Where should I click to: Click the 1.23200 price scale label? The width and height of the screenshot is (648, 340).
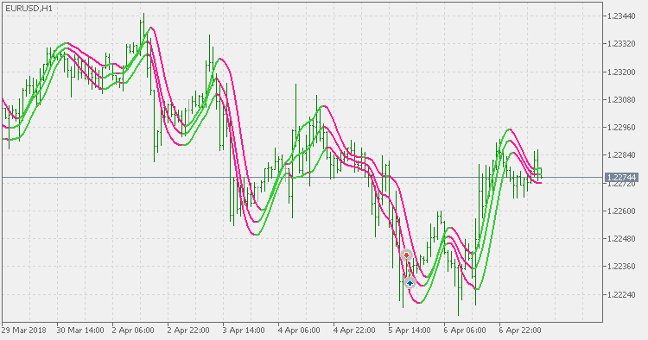(x=621, y=72)
